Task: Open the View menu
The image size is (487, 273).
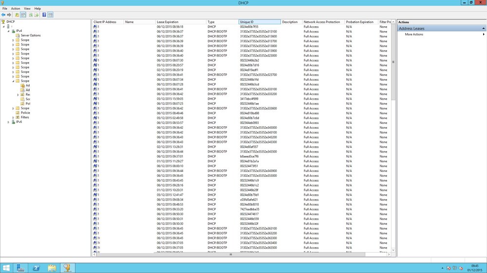Action: coord(27,9)
